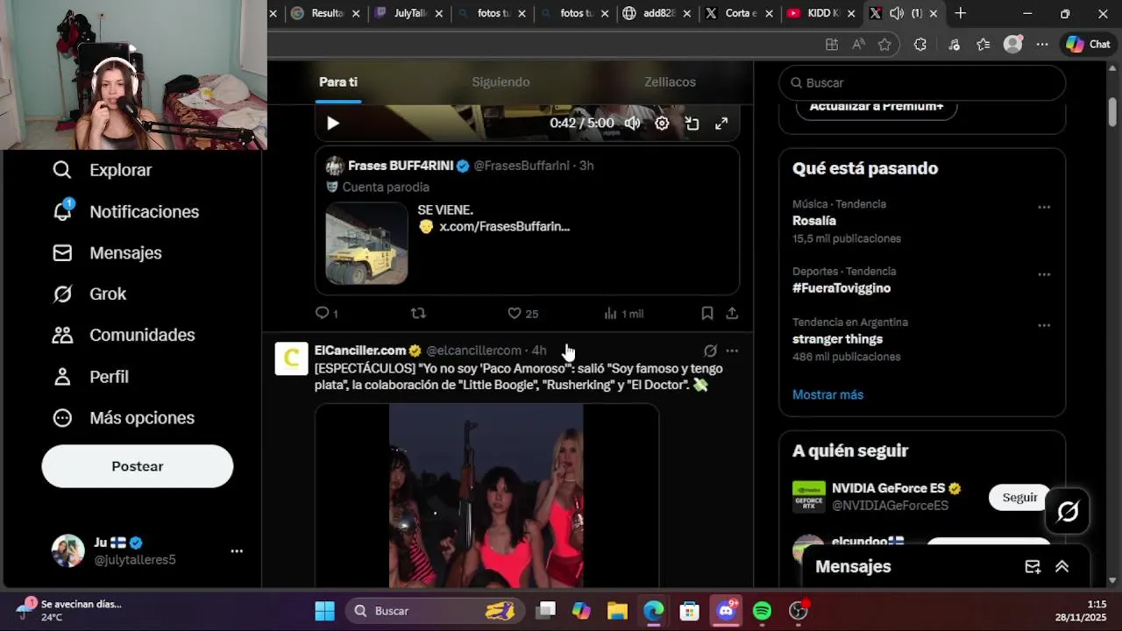Image resolution: width=1122 pixels, height=631 pixels.
Task: Switch to the Siguiendo tab
Action: [x=501, y=82]
